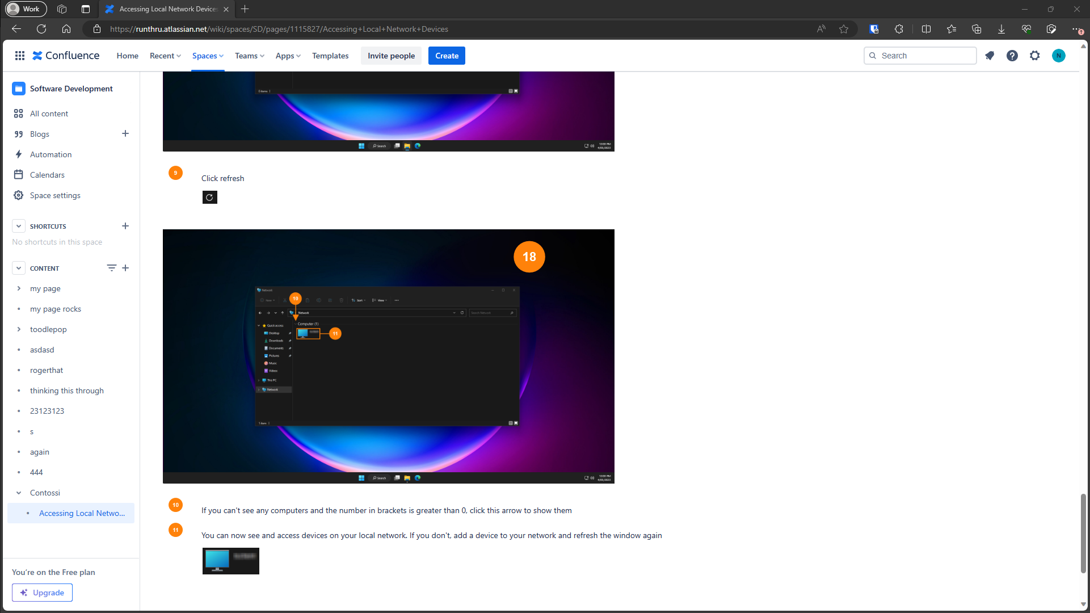Add a shortcut with the plus icon
Screen dimensions: 1090x613
coord(125,226)
